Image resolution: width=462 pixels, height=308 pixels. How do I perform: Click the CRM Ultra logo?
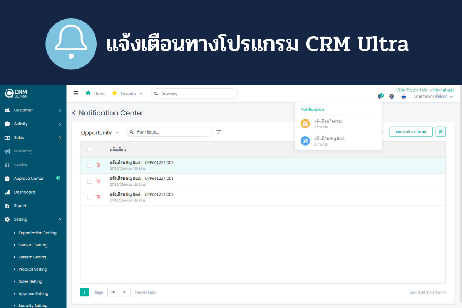pos(16,93)
